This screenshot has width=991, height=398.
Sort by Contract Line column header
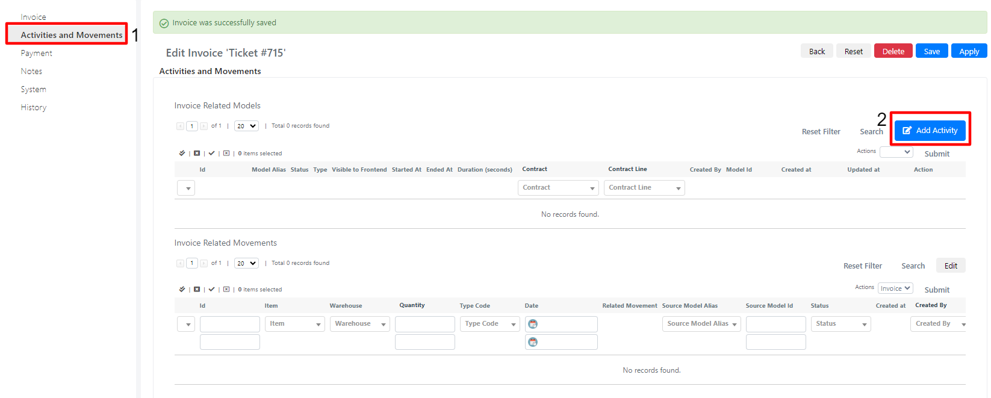coord(627,169)
